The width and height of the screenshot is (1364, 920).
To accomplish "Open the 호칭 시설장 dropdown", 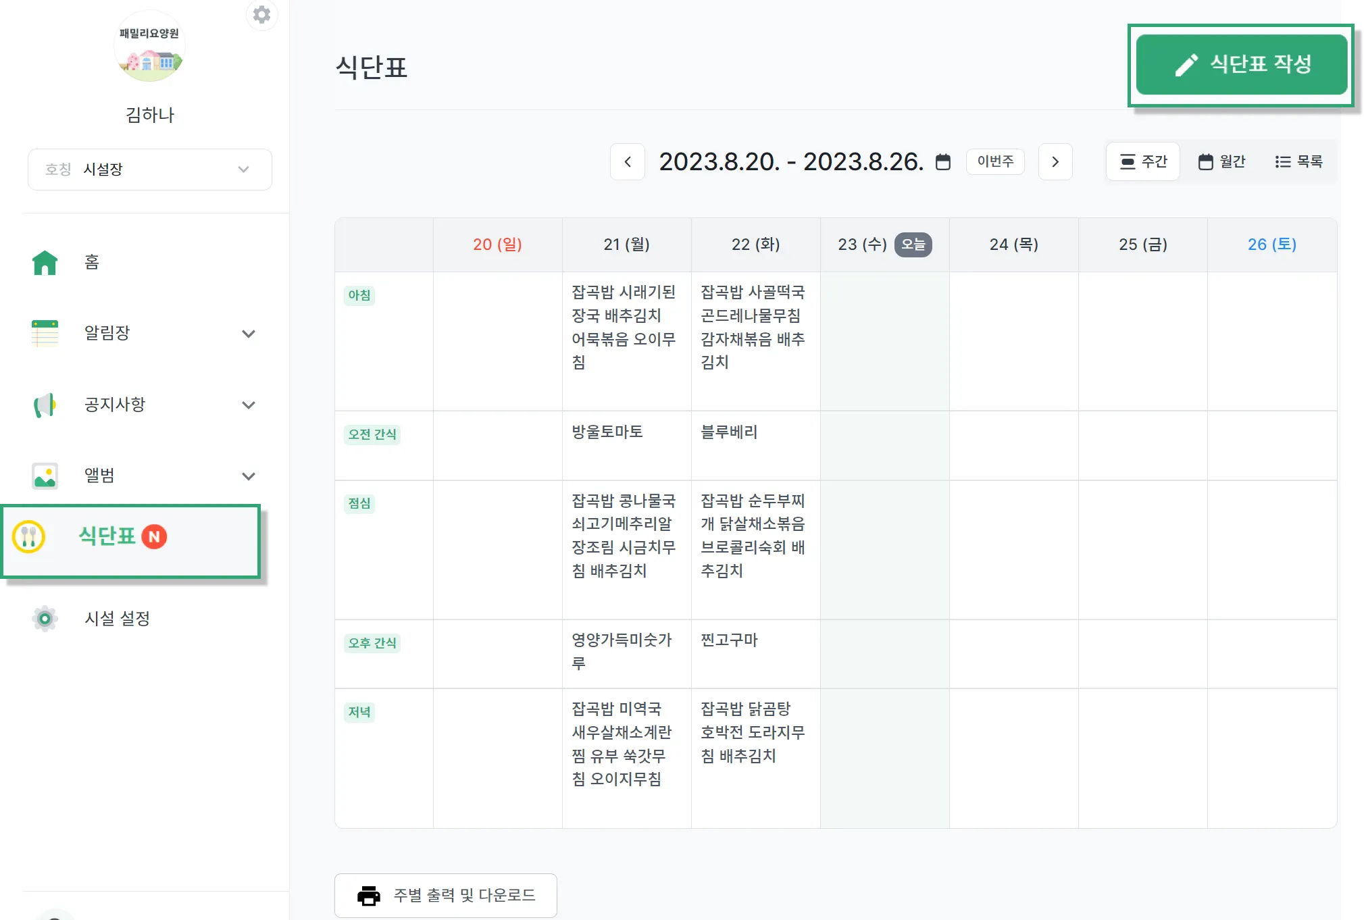I will coord(150,170).
